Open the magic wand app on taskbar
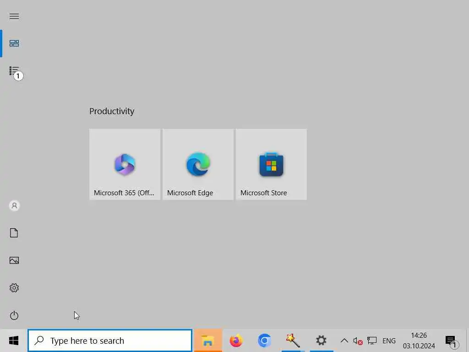The width and height of the screenshot is (469, 352). [293, 341]
